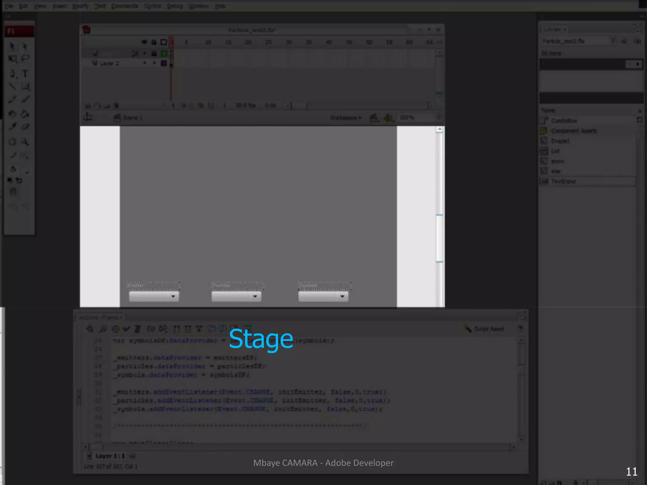Select the Eyedropper tool

12,127
